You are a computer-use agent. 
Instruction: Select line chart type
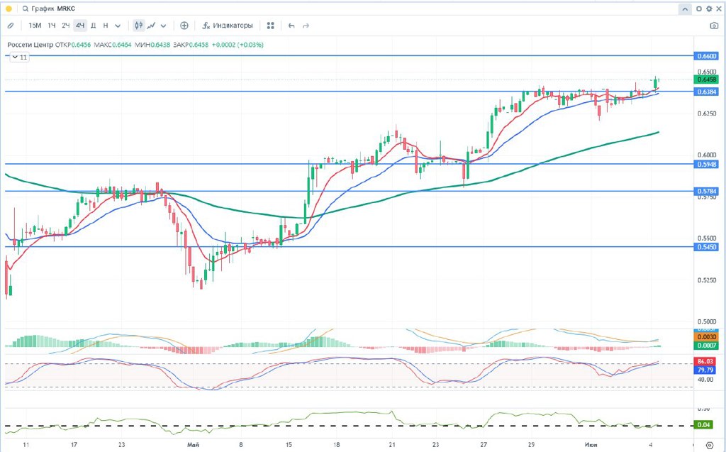[x=151, y=26]
